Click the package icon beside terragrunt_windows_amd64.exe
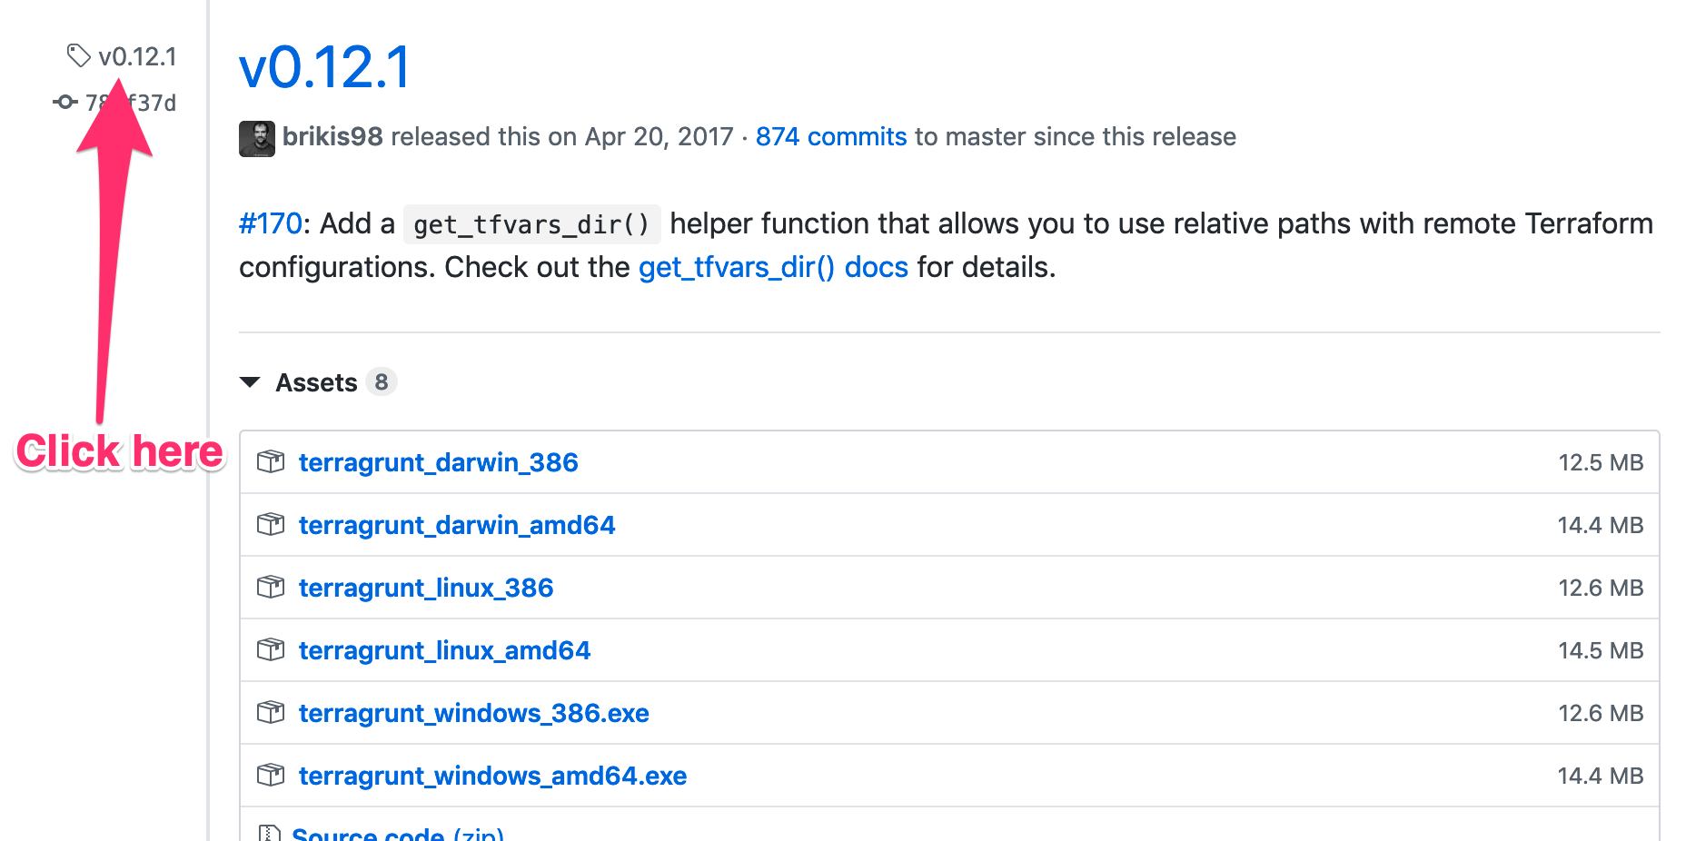 pos(270,775)
